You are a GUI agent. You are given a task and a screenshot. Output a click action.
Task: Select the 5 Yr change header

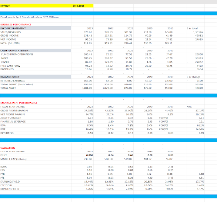pos(193,77)
